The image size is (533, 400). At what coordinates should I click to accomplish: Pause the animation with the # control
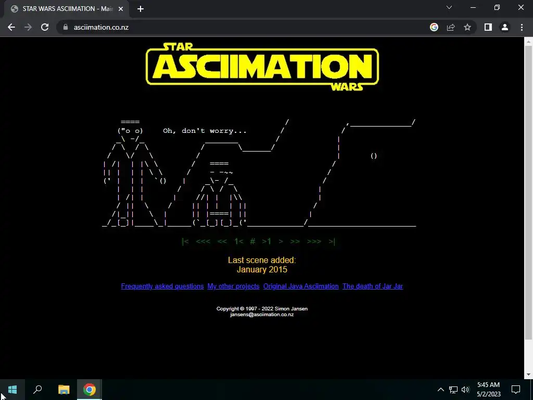(252, 242)
